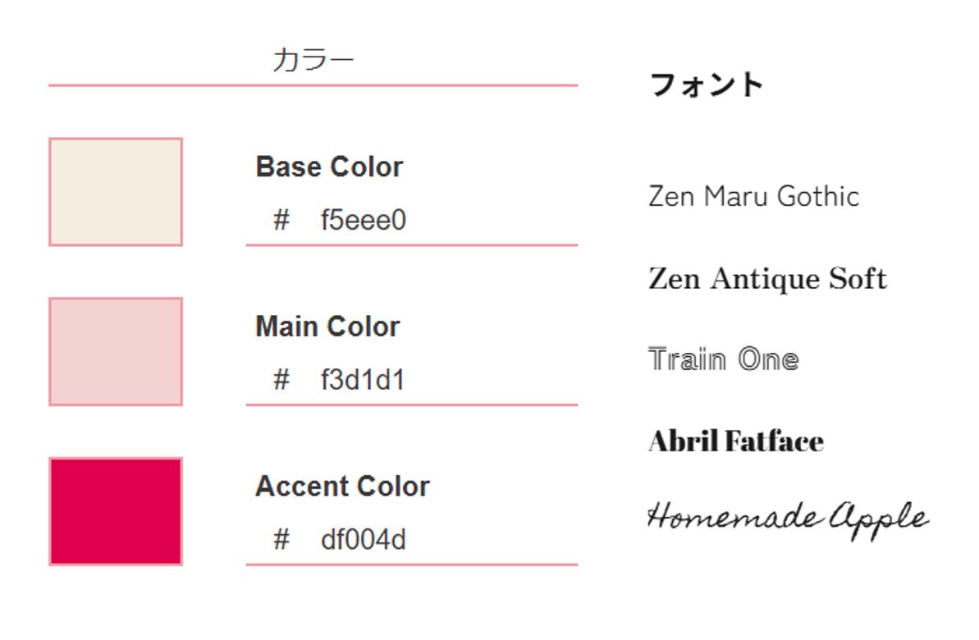Click the beige Base Color swatch
979x640 pixels.
(116, 192)
